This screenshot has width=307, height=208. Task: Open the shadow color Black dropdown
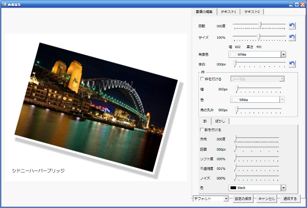click(283, 188)
